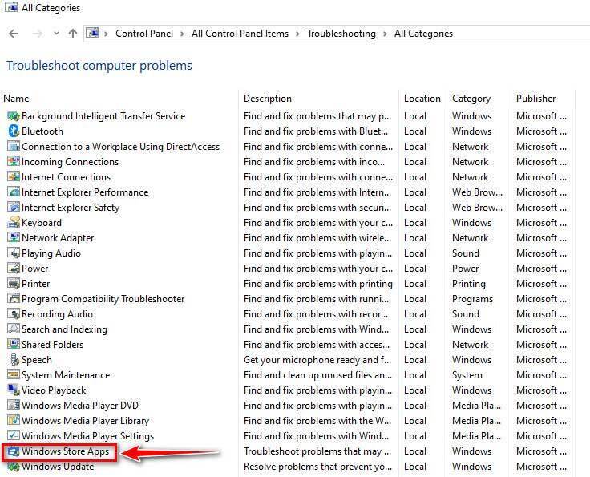590x477 pixels.
Task: Go up one folder level
Action: pos(73,34)
